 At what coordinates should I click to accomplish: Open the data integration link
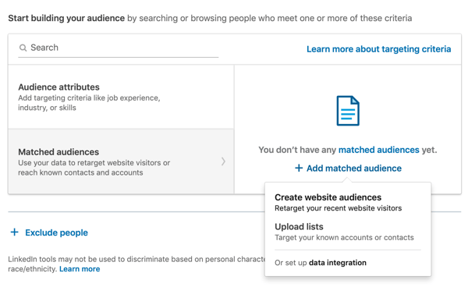338,263
